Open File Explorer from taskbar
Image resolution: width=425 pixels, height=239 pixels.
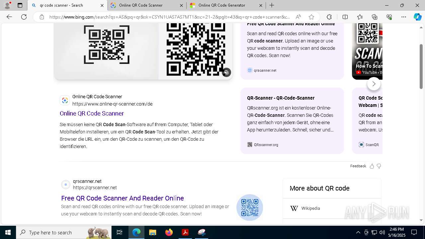click(x=152, y=232)
